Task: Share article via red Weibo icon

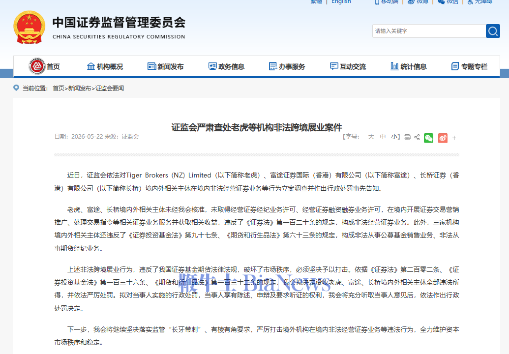Action: pyautogui.click(x=443, y=138)
